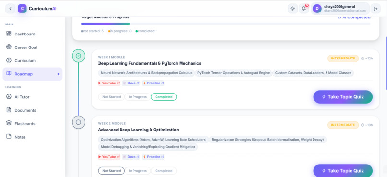Image resolution: width=387 pixels, height=177 pixels.
Task: Click the Documents file icon
Action: pyautogui.click(x=9, y=110)
